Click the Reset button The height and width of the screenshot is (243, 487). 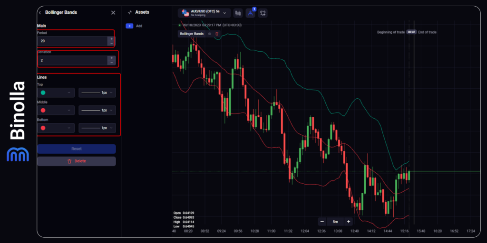click(77, 149)
